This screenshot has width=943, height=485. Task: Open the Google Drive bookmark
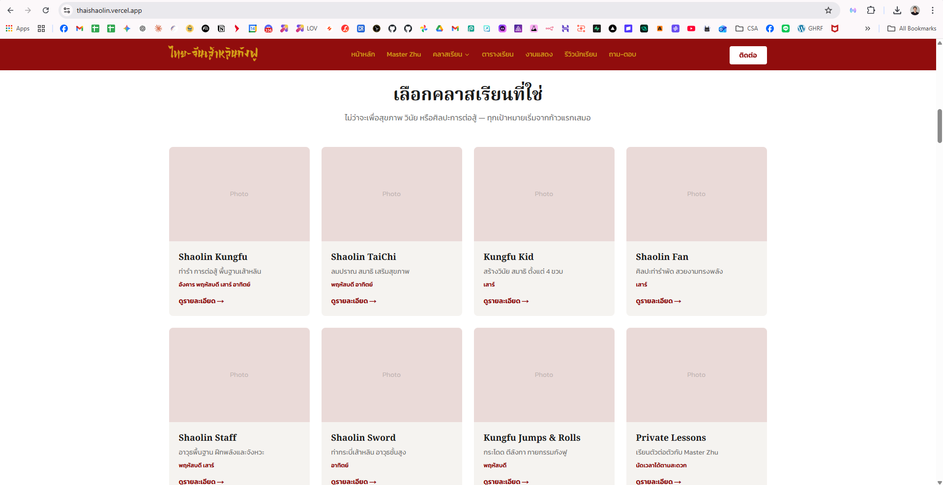point(440,29)
